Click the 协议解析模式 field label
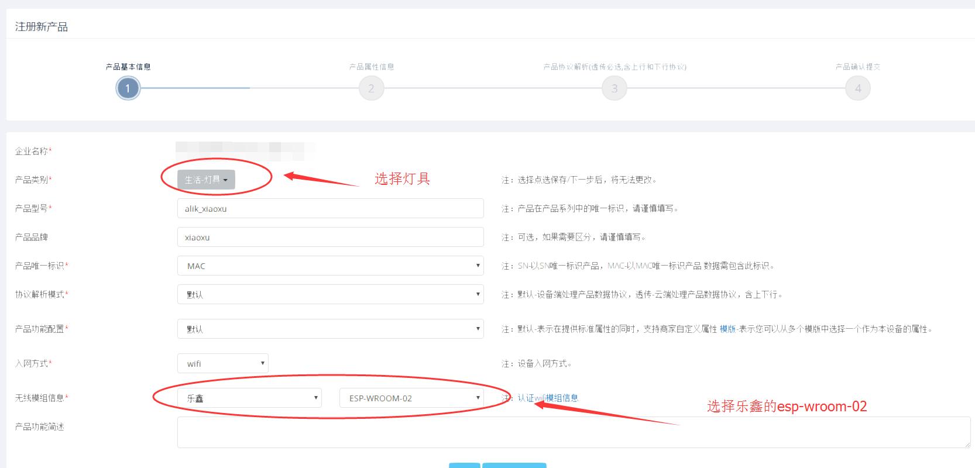The height and width of the screenshot is (468, 975). pyautogui.click(x=42, y=294)
